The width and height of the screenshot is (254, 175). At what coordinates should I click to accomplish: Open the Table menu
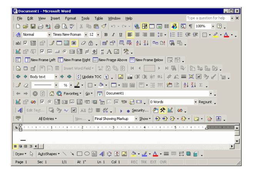click(x=99, y=18)
